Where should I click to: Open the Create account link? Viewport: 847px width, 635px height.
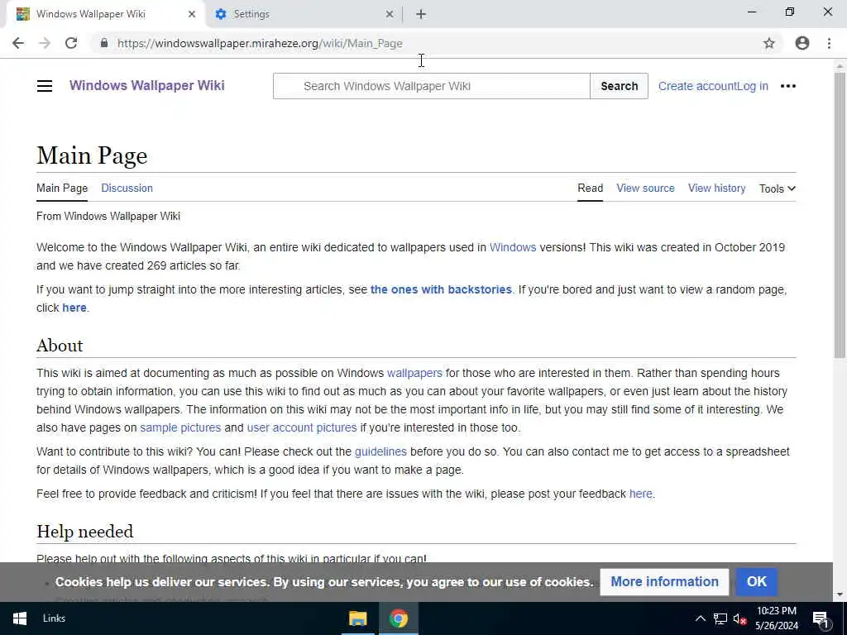696,86
